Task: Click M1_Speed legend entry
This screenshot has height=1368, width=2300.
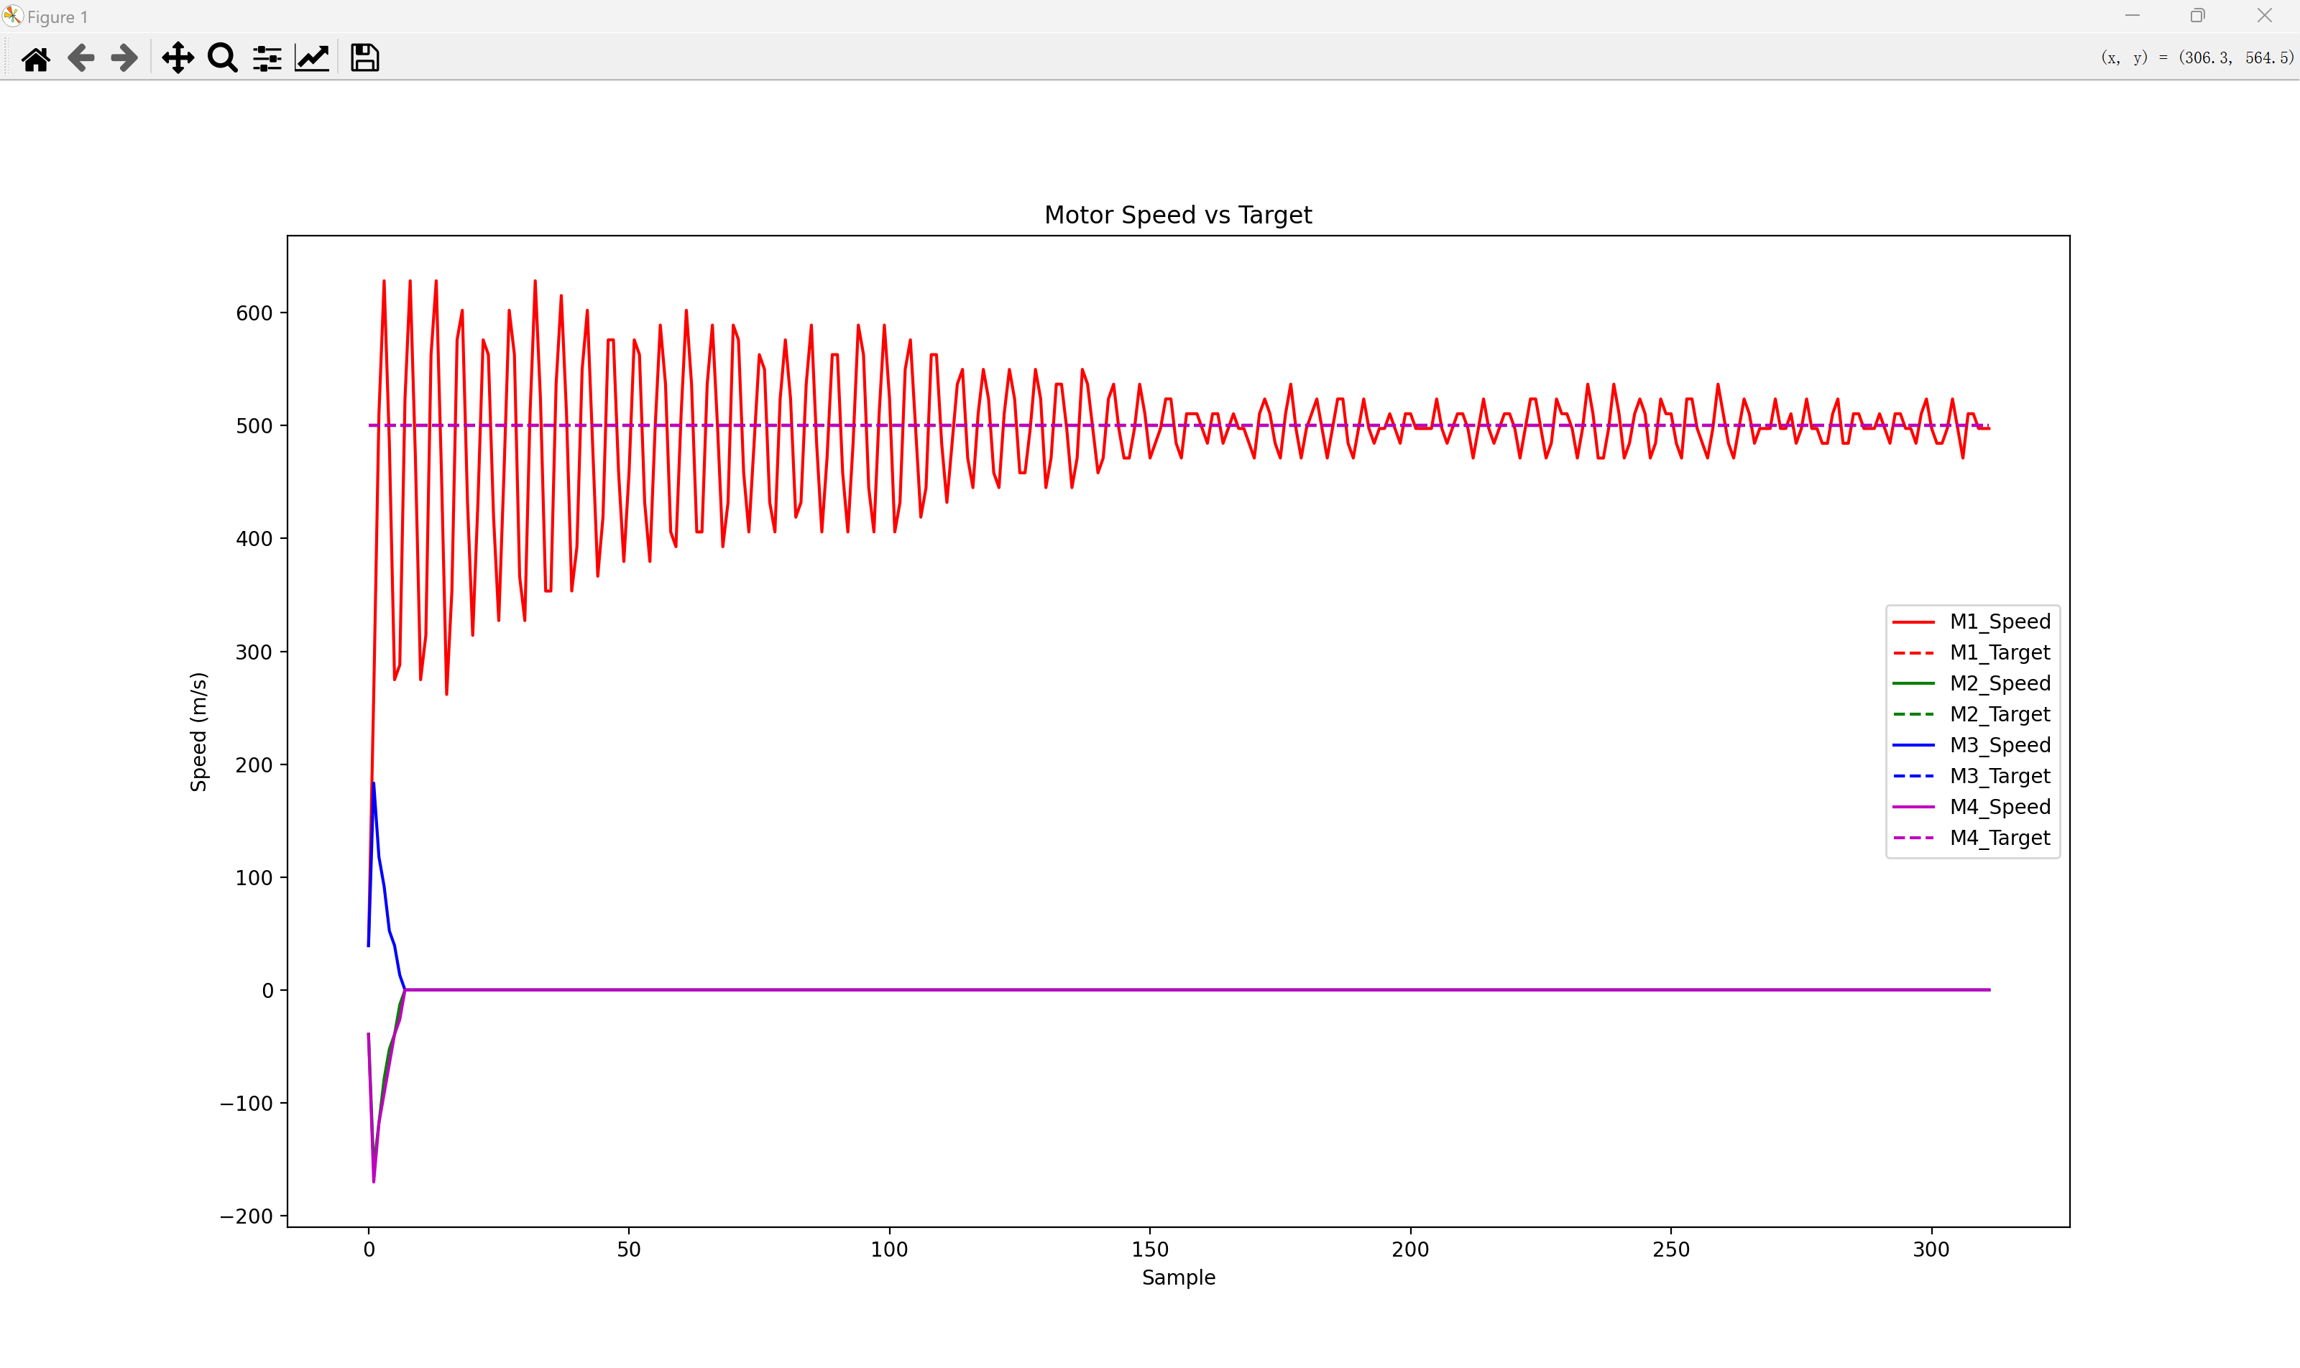Action: 2000,622
